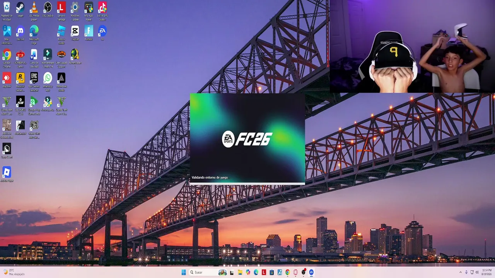The width and height of the screenshot is (495, 278).
Task: Select the Filmora beta installer icon
Action: tap(48, 104)
